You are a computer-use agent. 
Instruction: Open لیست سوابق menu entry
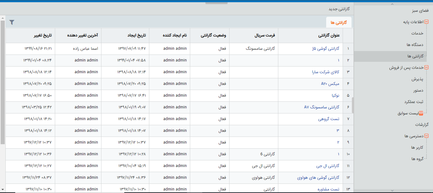tap(408, 113)
